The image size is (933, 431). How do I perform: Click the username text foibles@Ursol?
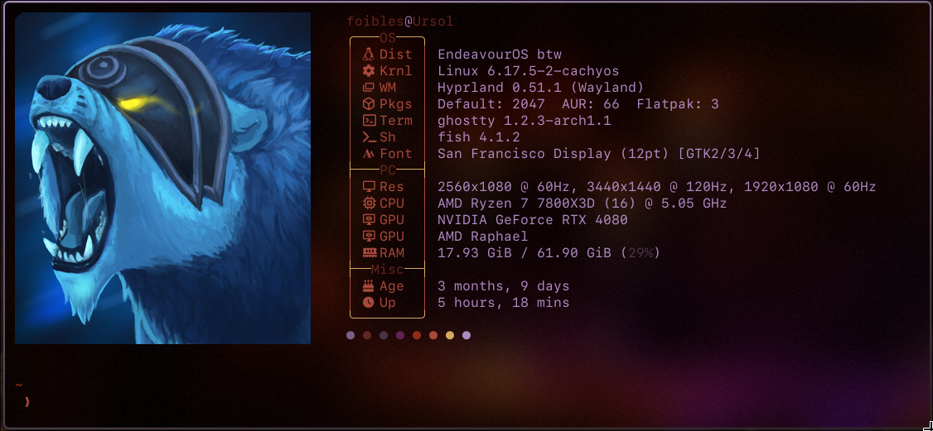tap(400, 22)
